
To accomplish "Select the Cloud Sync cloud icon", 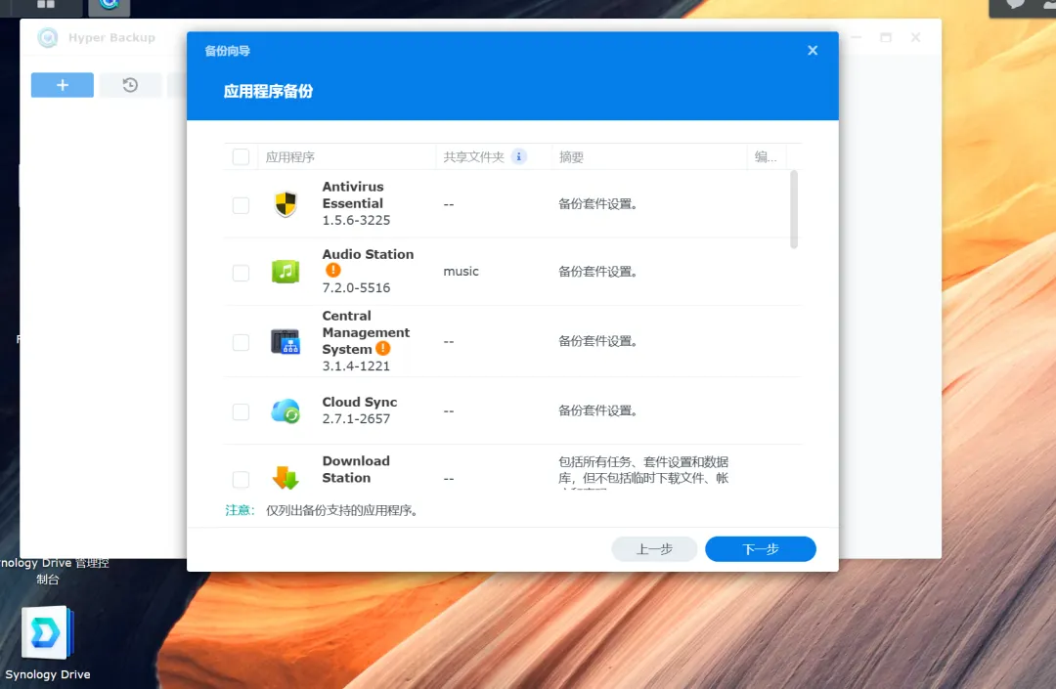I will [x=286, y=410].
